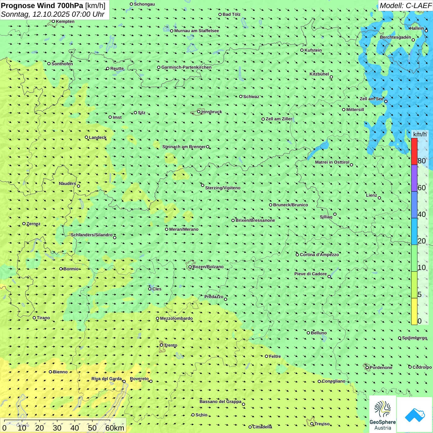The height and width of the screenshot is (433, 433).
Task: Click the 'Berchtesgaden' label
Action: pos(395,37)
